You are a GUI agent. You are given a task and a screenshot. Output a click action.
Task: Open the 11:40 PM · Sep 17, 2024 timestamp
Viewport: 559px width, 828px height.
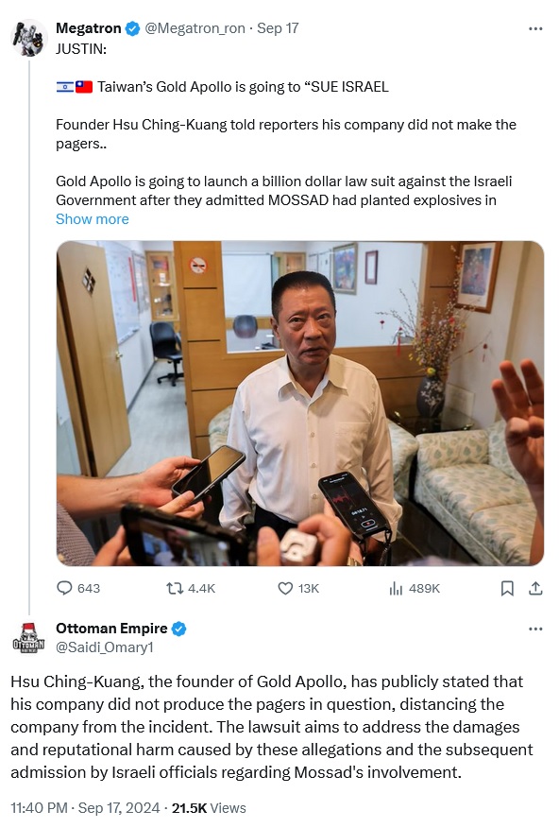point(85,808)
